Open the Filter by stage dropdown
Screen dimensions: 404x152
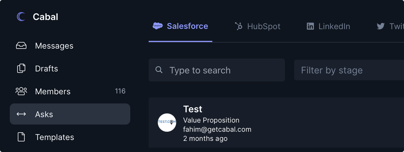(x=349, y=70)
